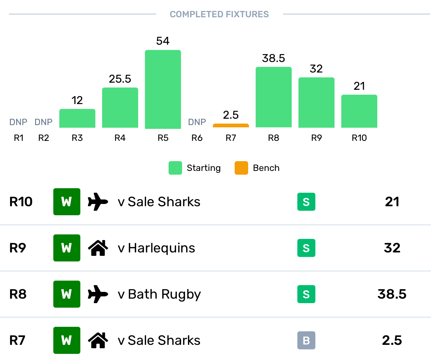Click the R4 axis label
431x361 pixels.
pos(120,138)
